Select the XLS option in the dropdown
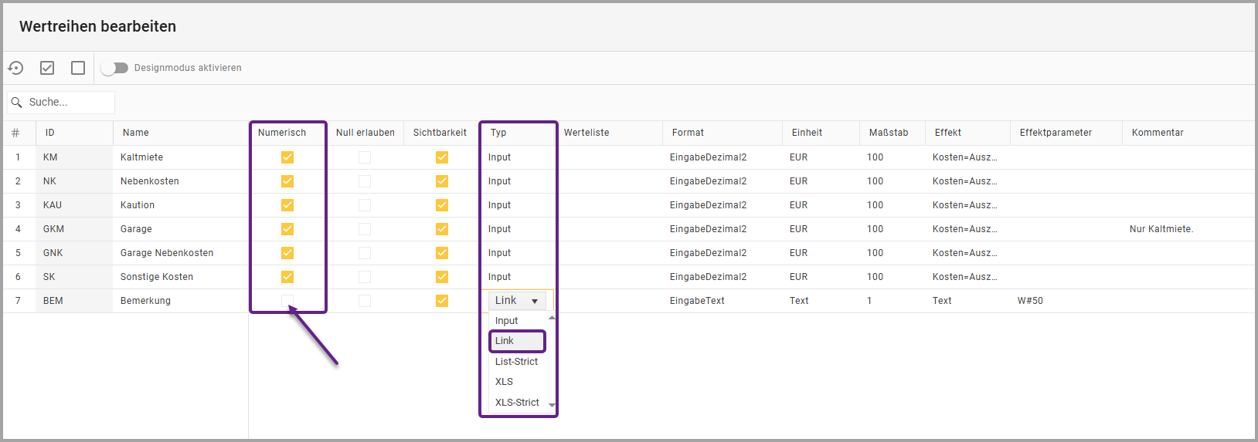Viewport: 1258px width, 442px height. tap(504, 382)
